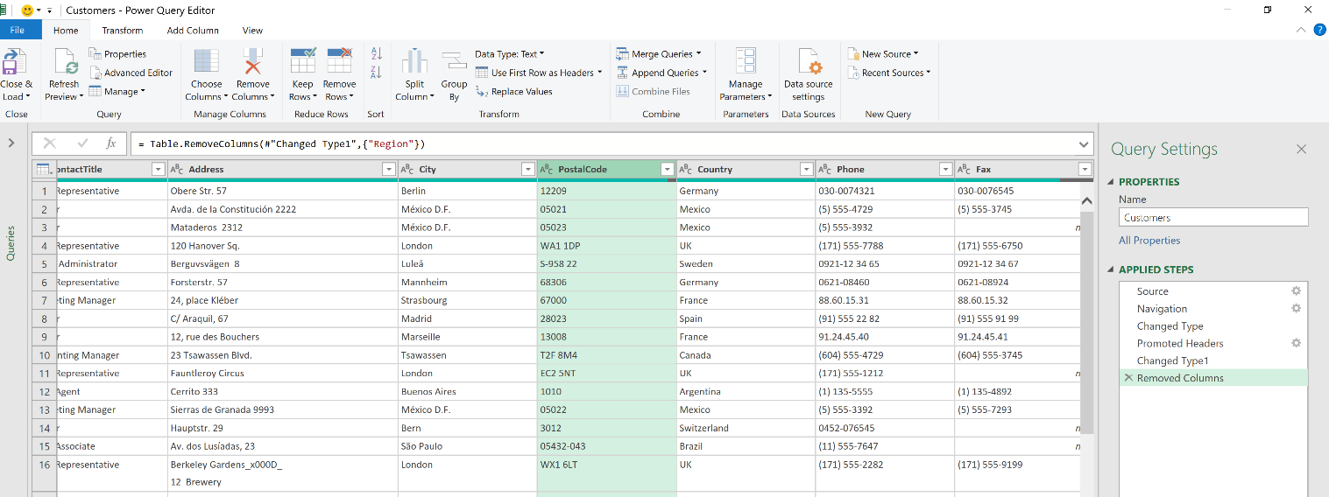Expand the Queries pane
This screenshot has height=497, width=1329.
(x=11, y=143)
